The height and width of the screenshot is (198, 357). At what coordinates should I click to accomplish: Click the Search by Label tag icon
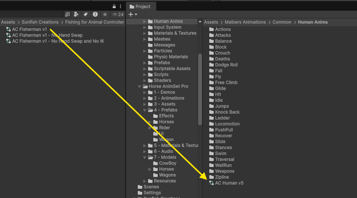click(x=85, y=14)
